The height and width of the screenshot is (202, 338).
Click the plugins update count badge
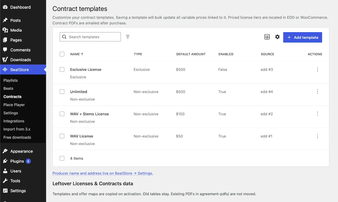pyautogui.click(x=28, y=161)
